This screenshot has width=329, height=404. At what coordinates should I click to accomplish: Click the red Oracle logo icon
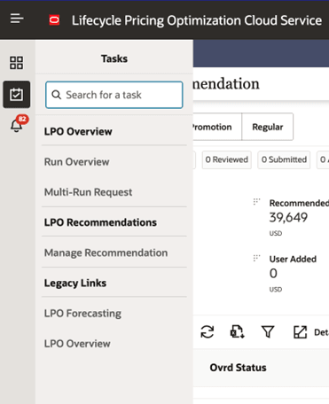tap(54, 20)
